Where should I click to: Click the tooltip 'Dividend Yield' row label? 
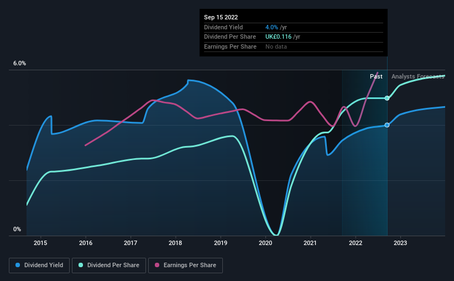223,27
